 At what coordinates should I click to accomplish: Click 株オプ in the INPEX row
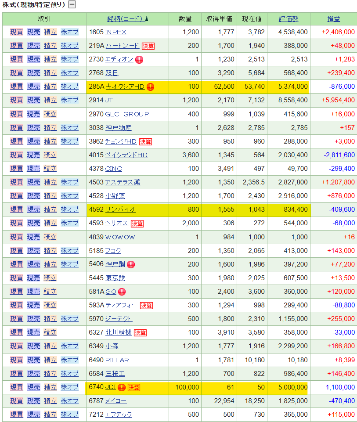(70, 32)
